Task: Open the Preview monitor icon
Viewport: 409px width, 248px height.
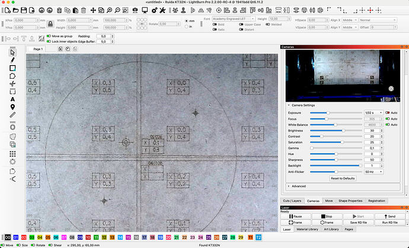Action: [x=145, y=11]
